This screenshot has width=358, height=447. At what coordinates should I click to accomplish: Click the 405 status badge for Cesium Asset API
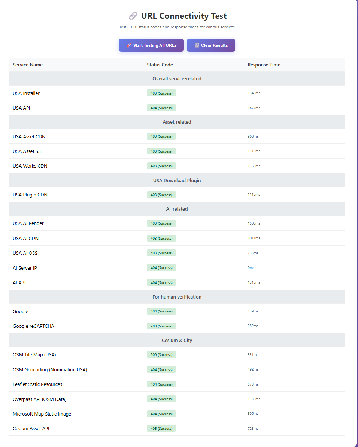(161, 428)
